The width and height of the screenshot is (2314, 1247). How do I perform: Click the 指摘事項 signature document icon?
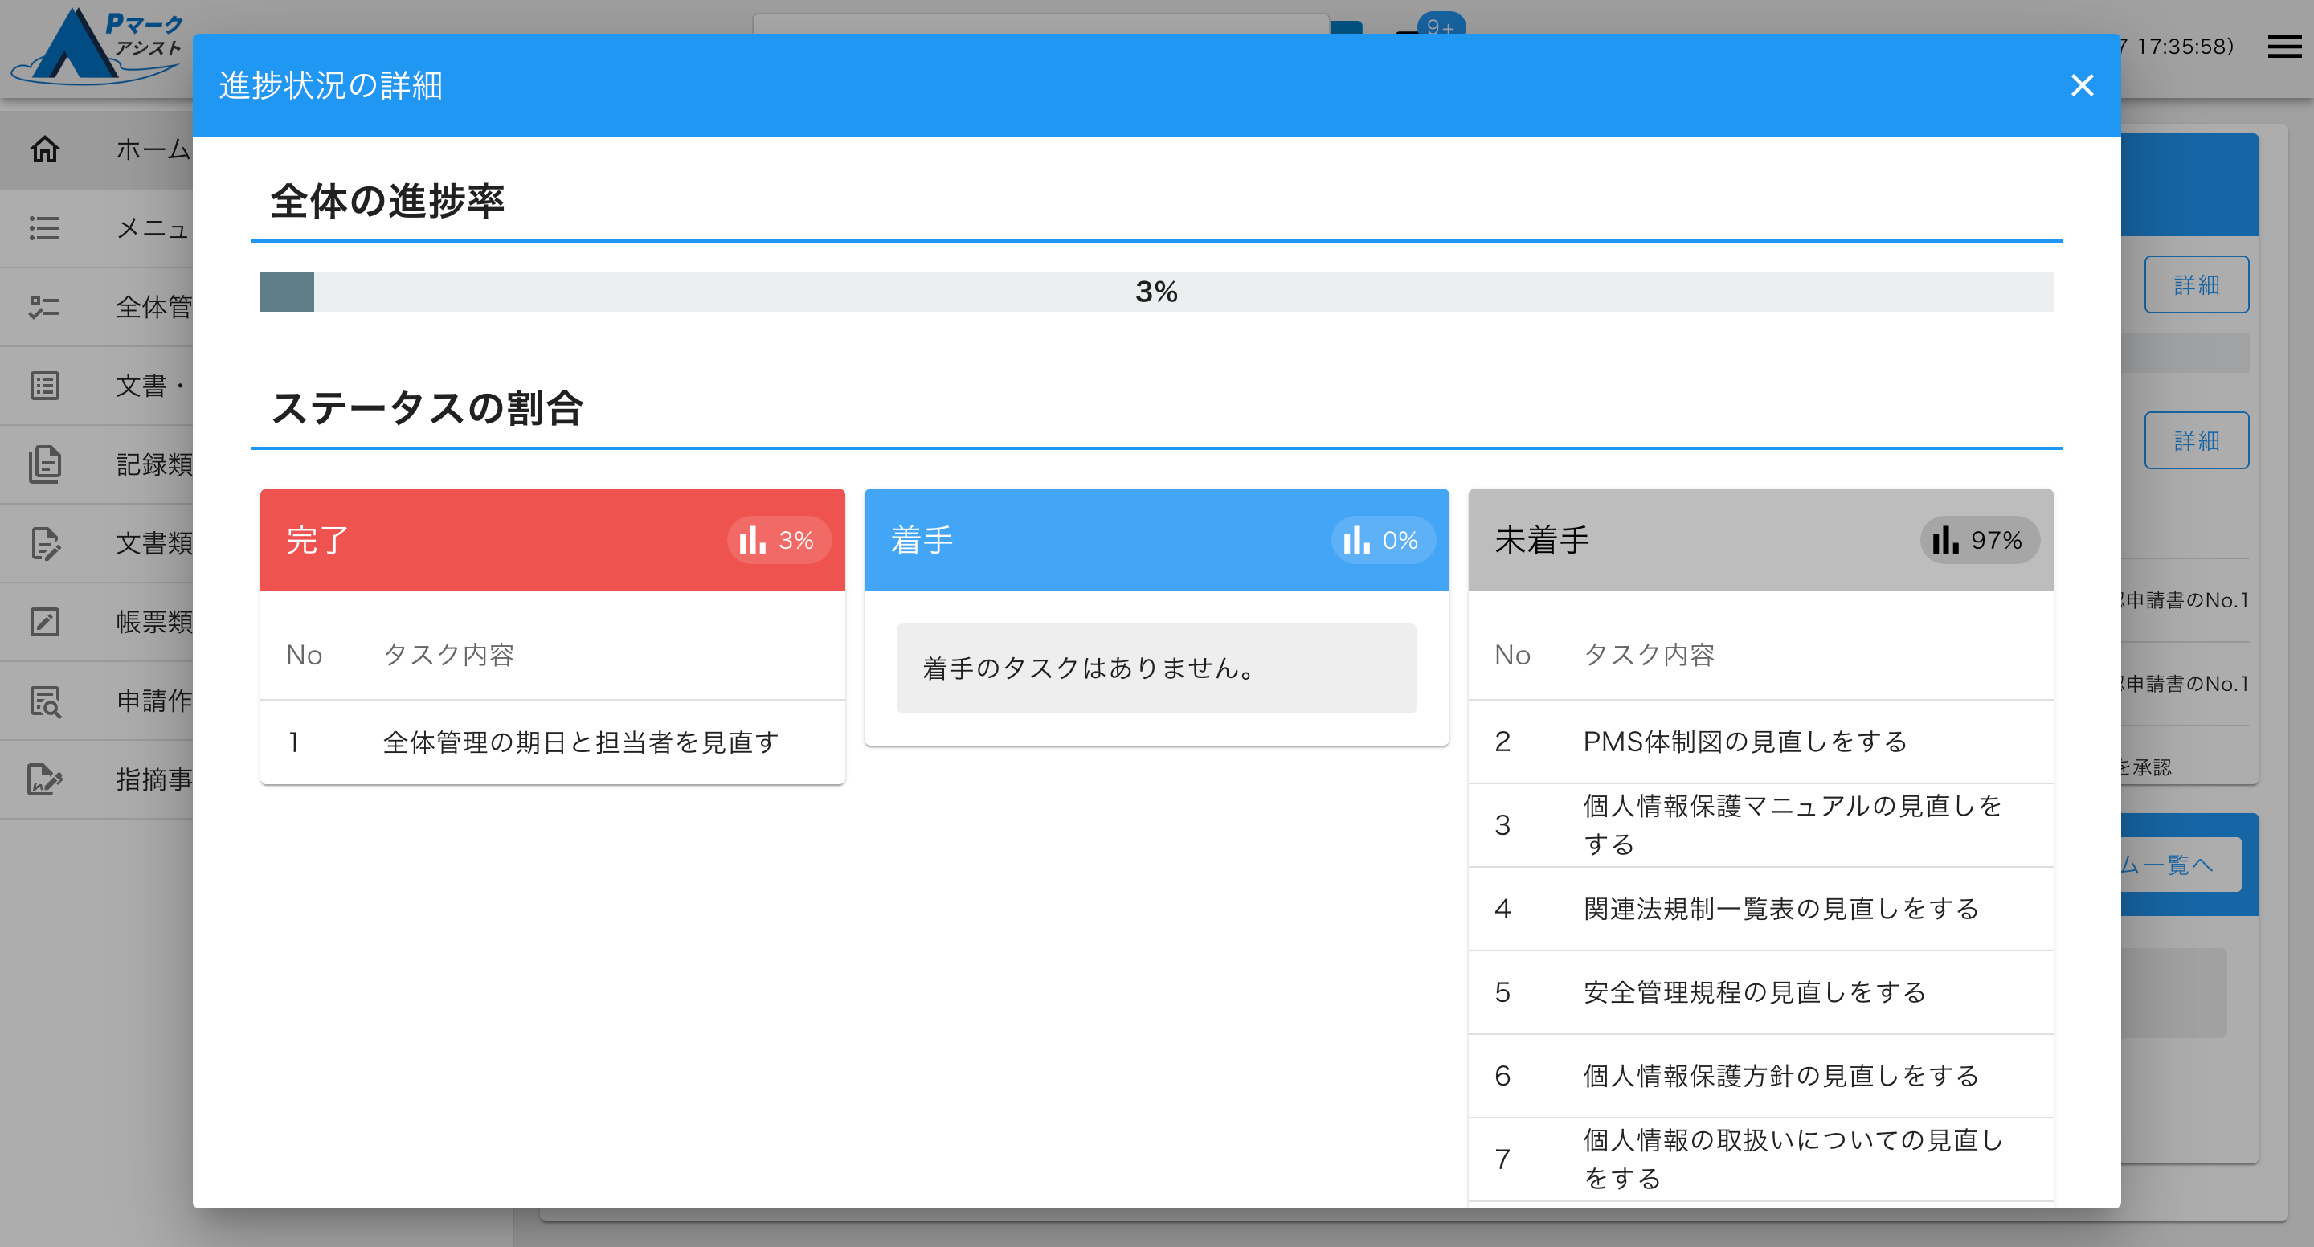pos(44,779)
